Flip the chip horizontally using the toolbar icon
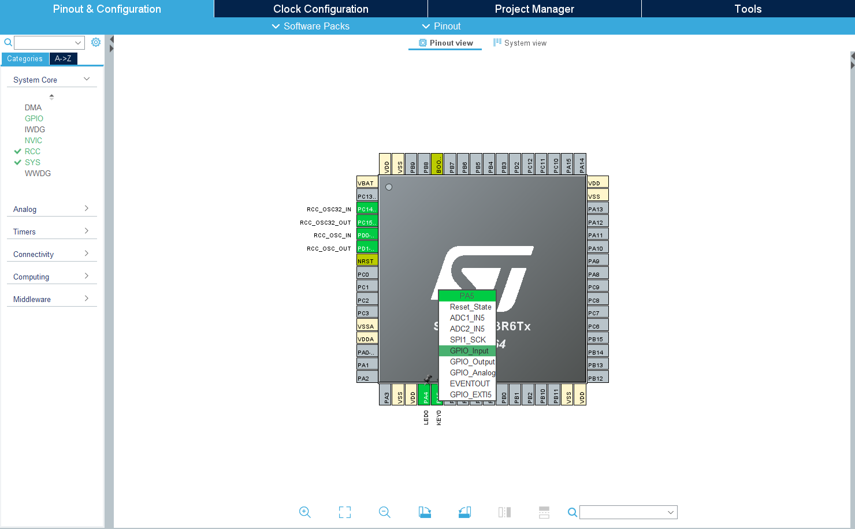The width and height of the screenshot is (855, 529). (x=504, y=512)
